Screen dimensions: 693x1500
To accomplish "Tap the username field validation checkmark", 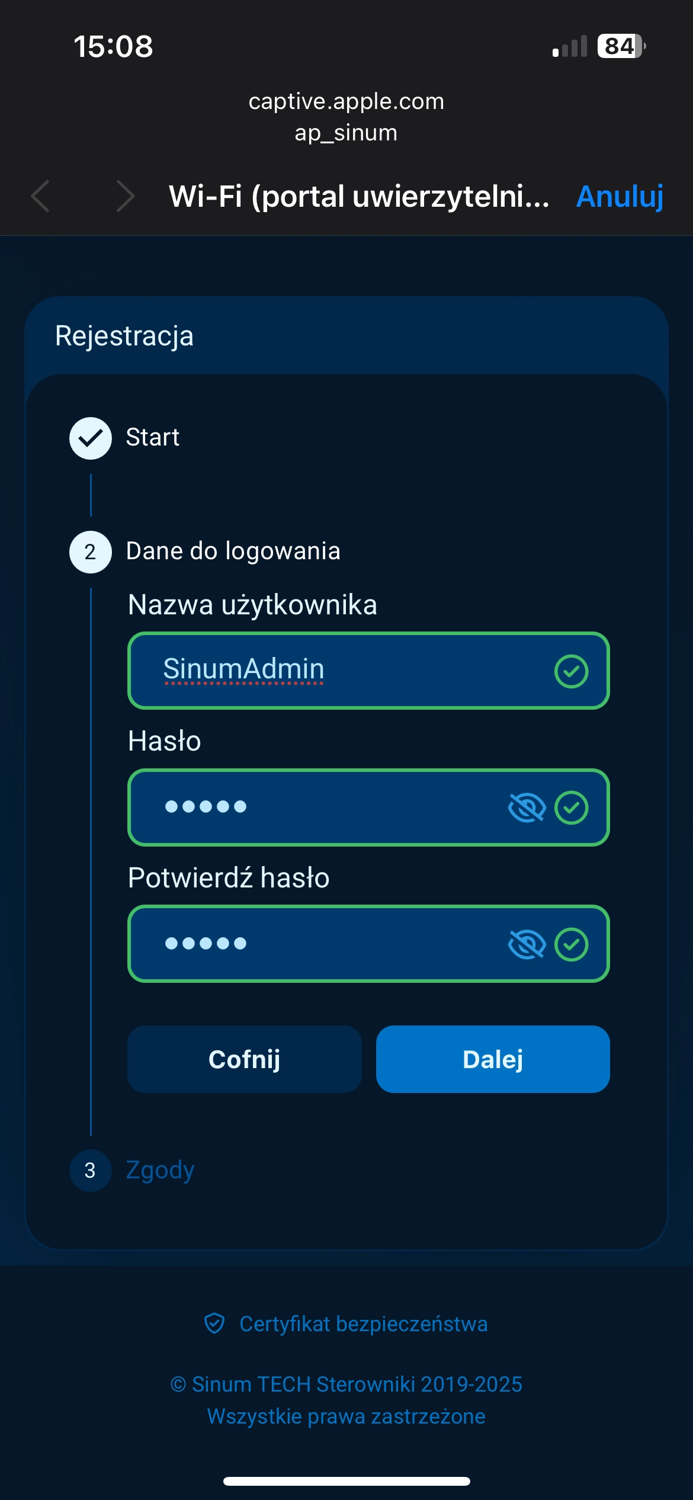I will tap(571, 671).
